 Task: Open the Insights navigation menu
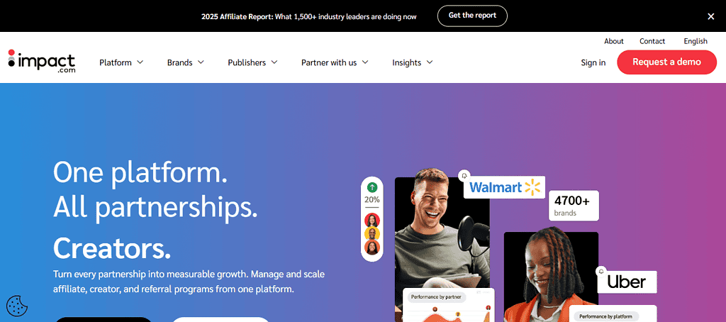[413, 62]
